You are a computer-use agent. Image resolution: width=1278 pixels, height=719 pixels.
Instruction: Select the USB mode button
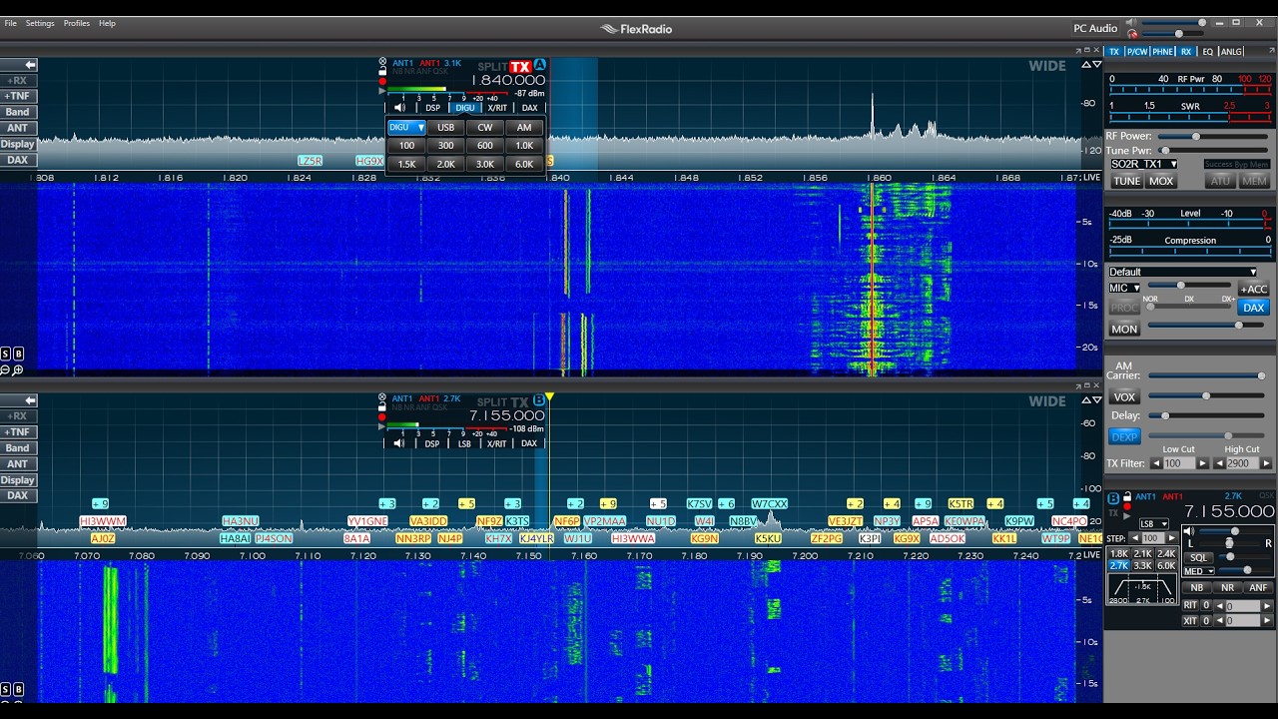[445, 128]
